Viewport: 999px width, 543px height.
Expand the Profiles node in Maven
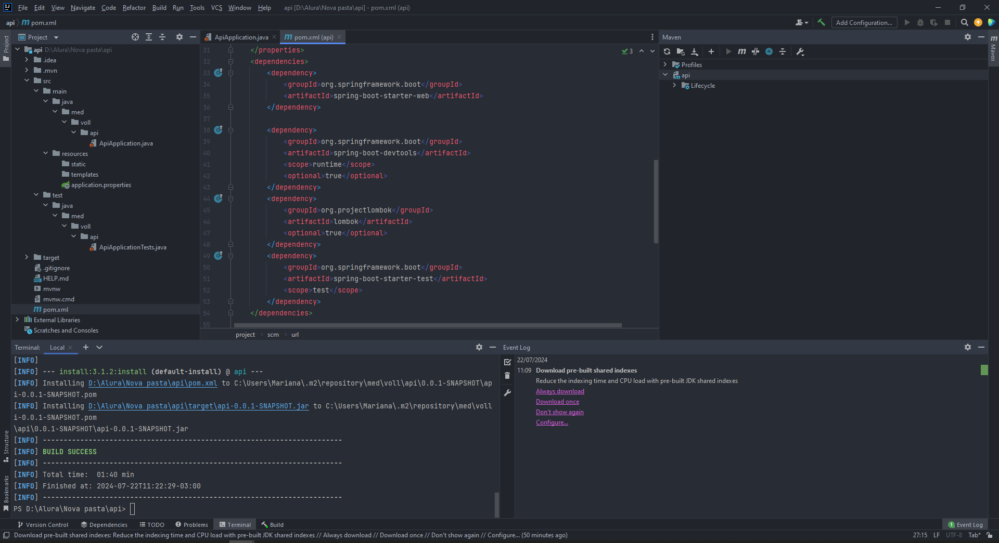pyautogui.click(x=665, y=64)
